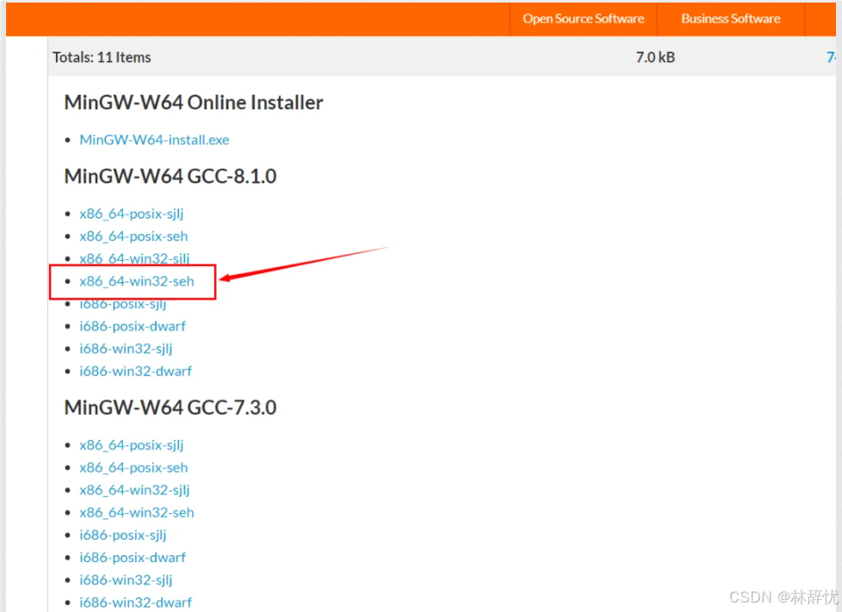Open GCC-7.3.0 x86_64-win32-sjlj link
The image size is (842, 612).
(x=134, y=490)
